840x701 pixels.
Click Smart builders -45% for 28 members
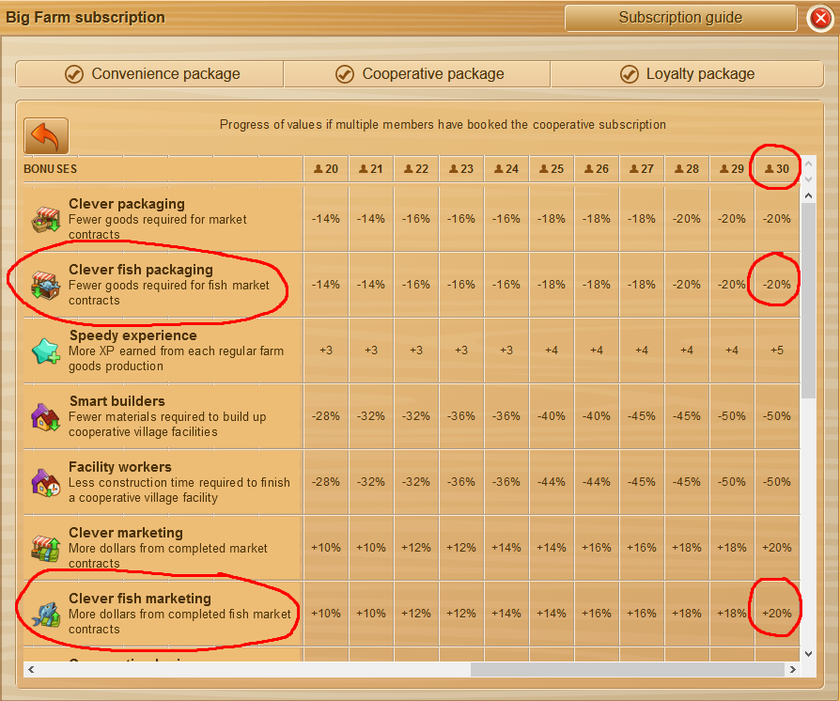click(x=686, y=416)
